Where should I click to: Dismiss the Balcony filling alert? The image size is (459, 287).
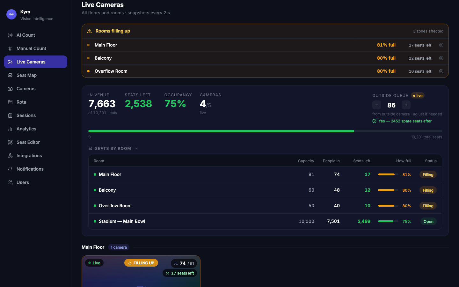pos(441,58)
